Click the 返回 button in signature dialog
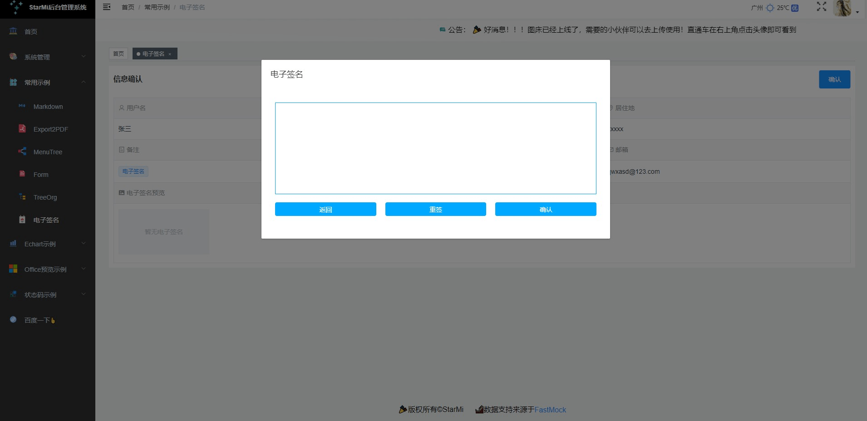 point(325,209)
